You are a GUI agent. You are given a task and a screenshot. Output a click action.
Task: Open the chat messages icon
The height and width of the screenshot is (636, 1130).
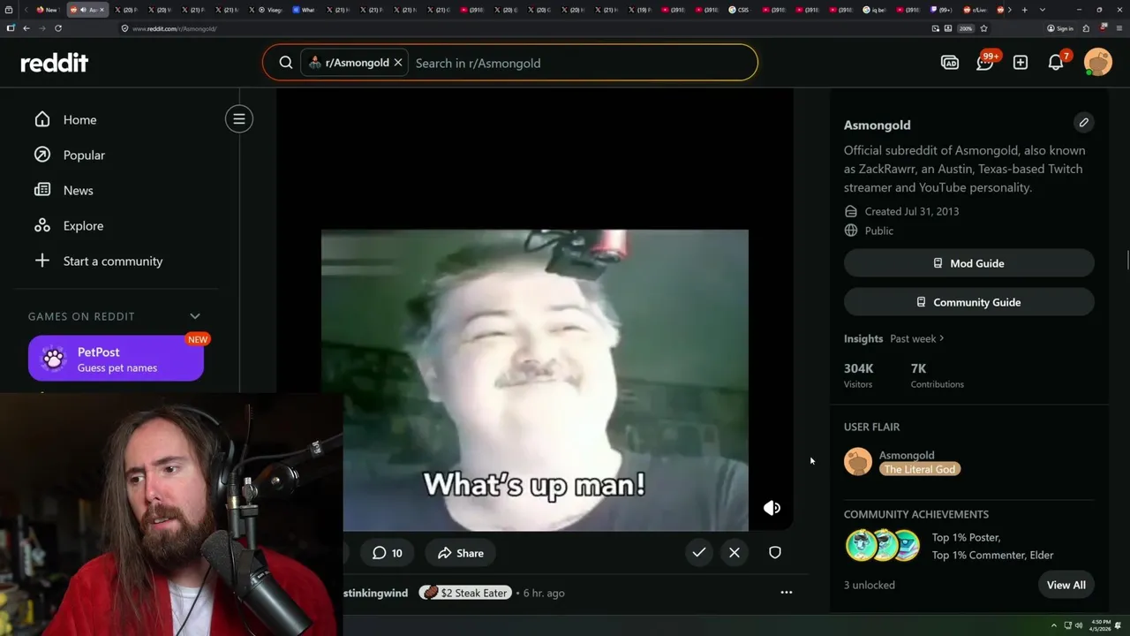coord(985,63)
